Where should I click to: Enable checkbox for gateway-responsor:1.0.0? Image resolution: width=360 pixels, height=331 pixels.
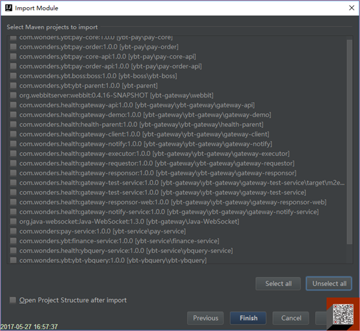[x=13, y=173]
